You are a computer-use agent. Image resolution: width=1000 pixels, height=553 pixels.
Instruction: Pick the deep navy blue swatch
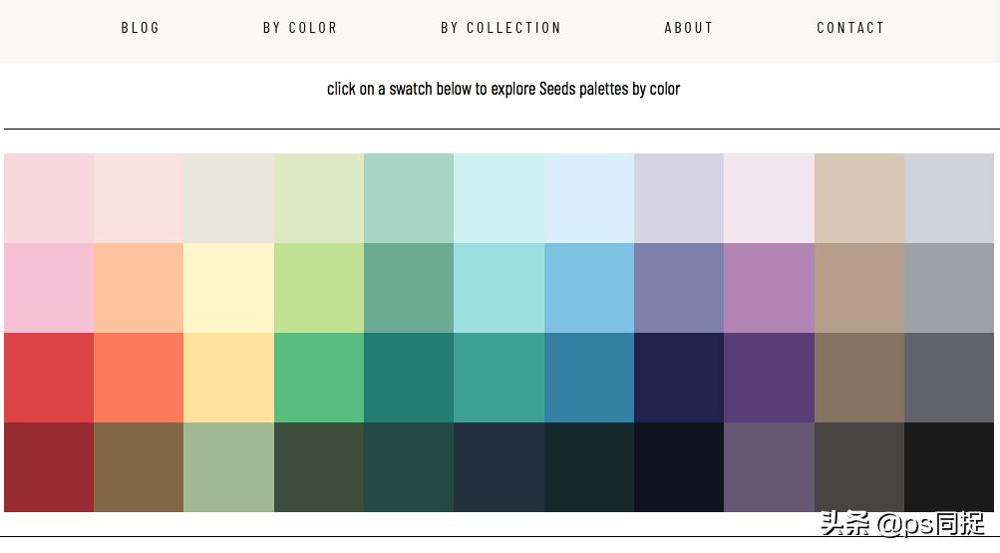click(679, 378)
